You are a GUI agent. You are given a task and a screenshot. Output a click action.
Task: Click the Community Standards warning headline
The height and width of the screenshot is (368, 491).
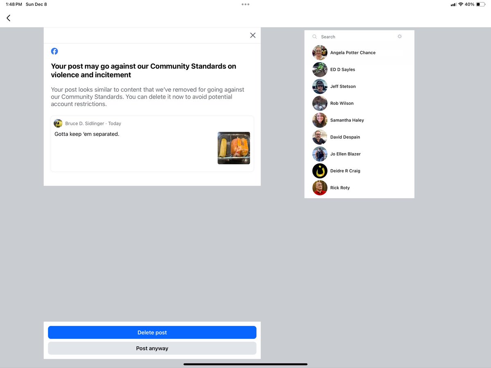[144, 70]
